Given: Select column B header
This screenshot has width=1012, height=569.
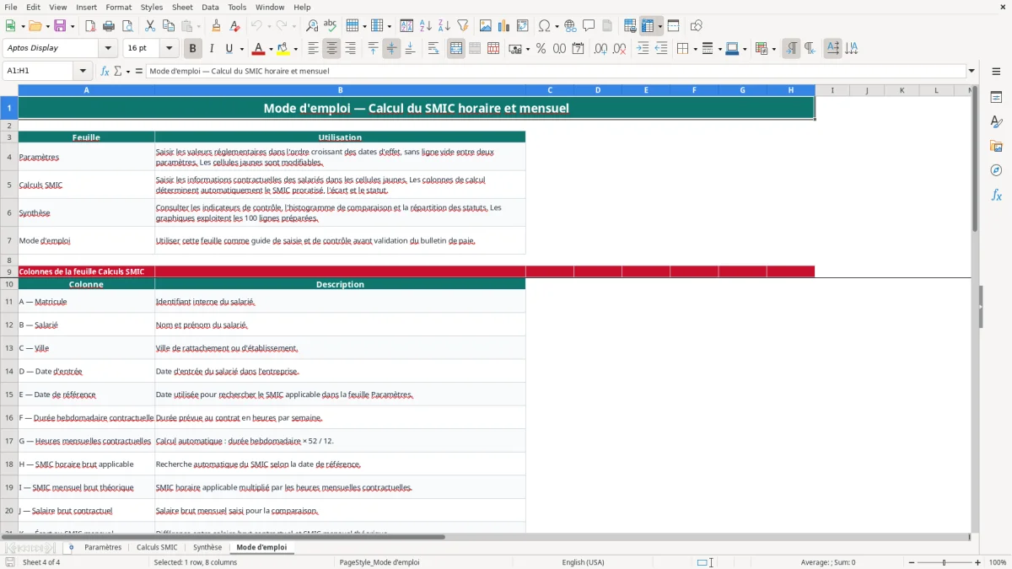Looking at the screenshot, I should tap(340, 90).
